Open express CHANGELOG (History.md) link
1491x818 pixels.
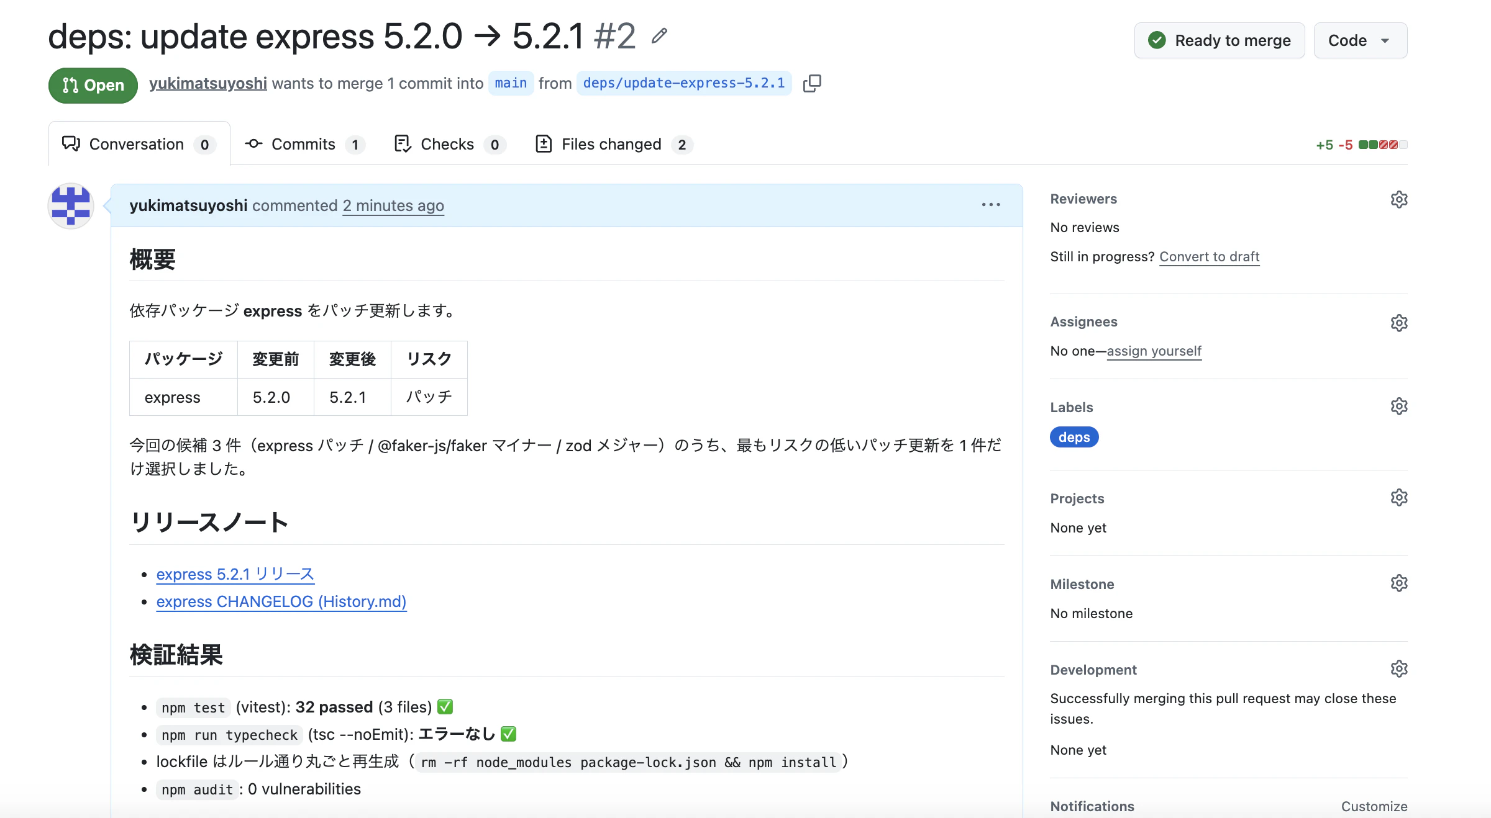pyautogui.click(x=281, y=601)
